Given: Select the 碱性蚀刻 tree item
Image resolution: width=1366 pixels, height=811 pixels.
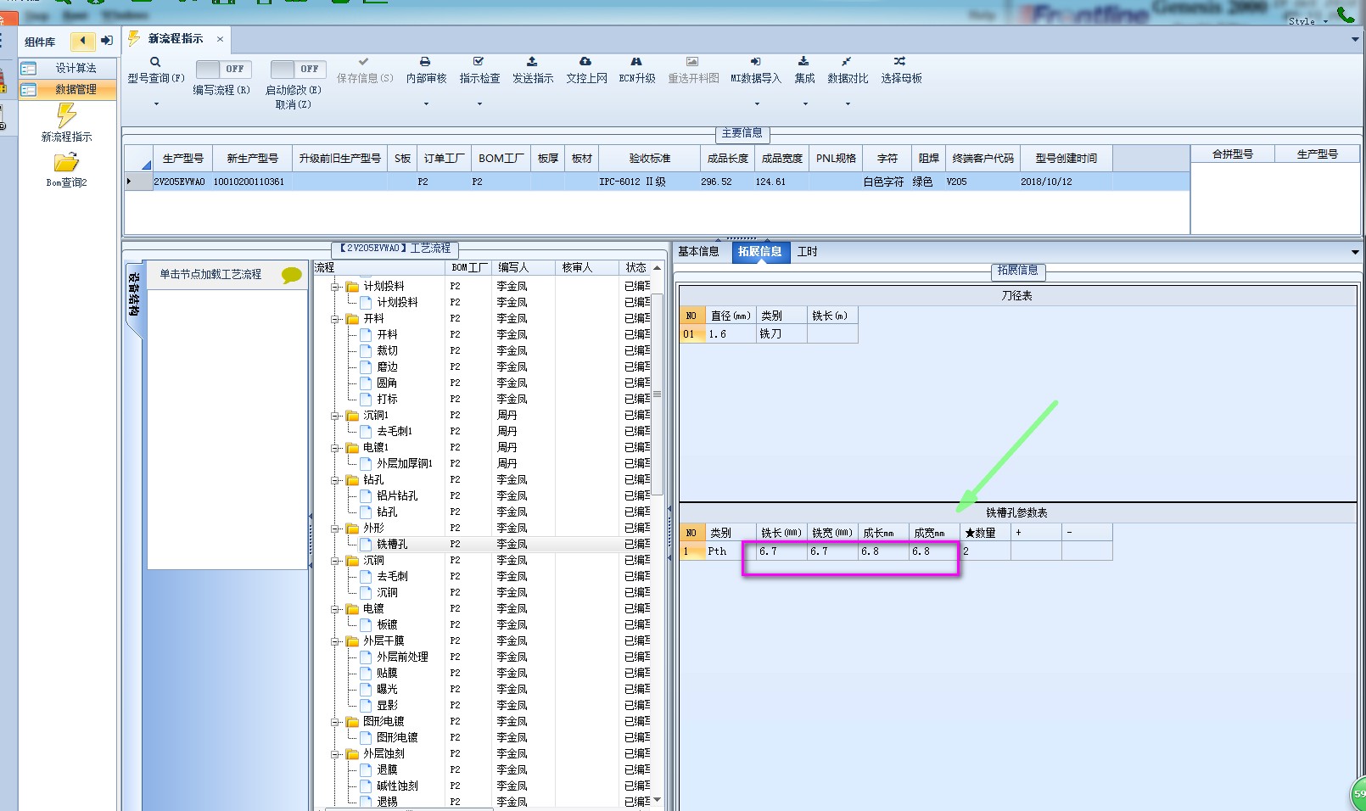Looking at the screenshot, I should pyautogui.click(x=397, y=786).
